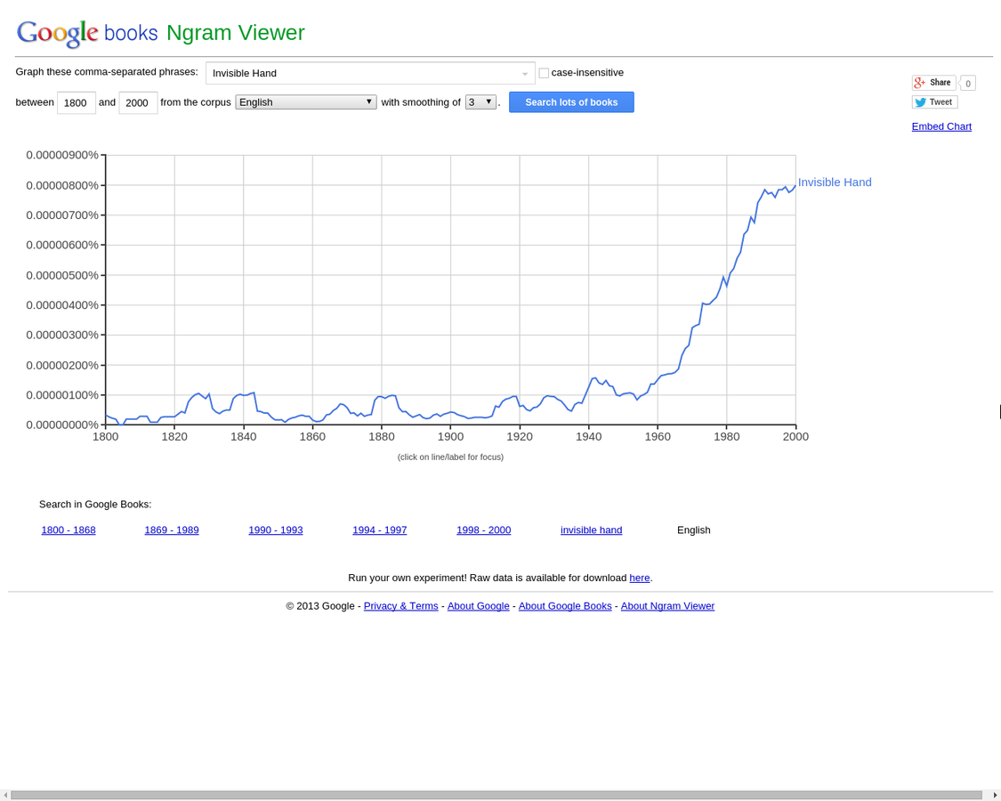Edit the end year field 2000

tap(138, 102)
